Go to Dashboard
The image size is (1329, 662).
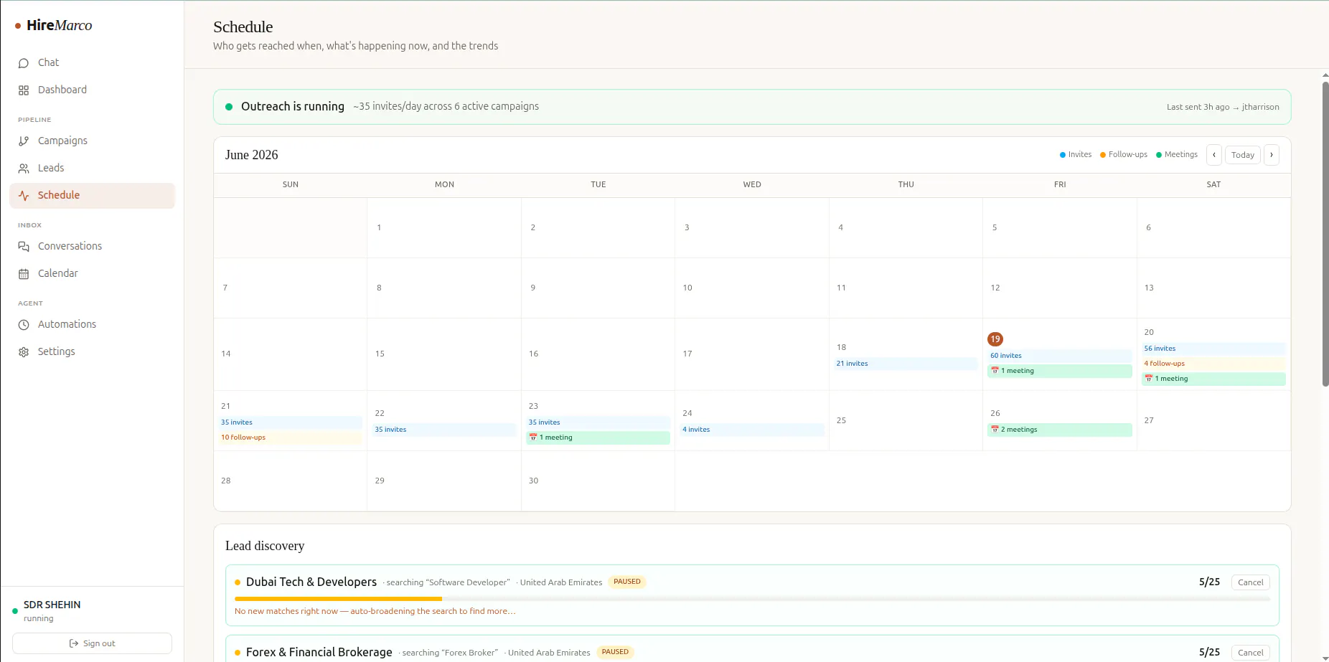(92, 90)
